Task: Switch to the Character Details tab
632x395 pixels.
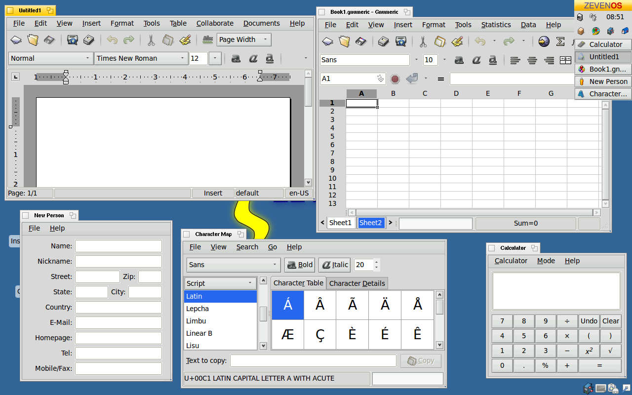Action: 357,283
